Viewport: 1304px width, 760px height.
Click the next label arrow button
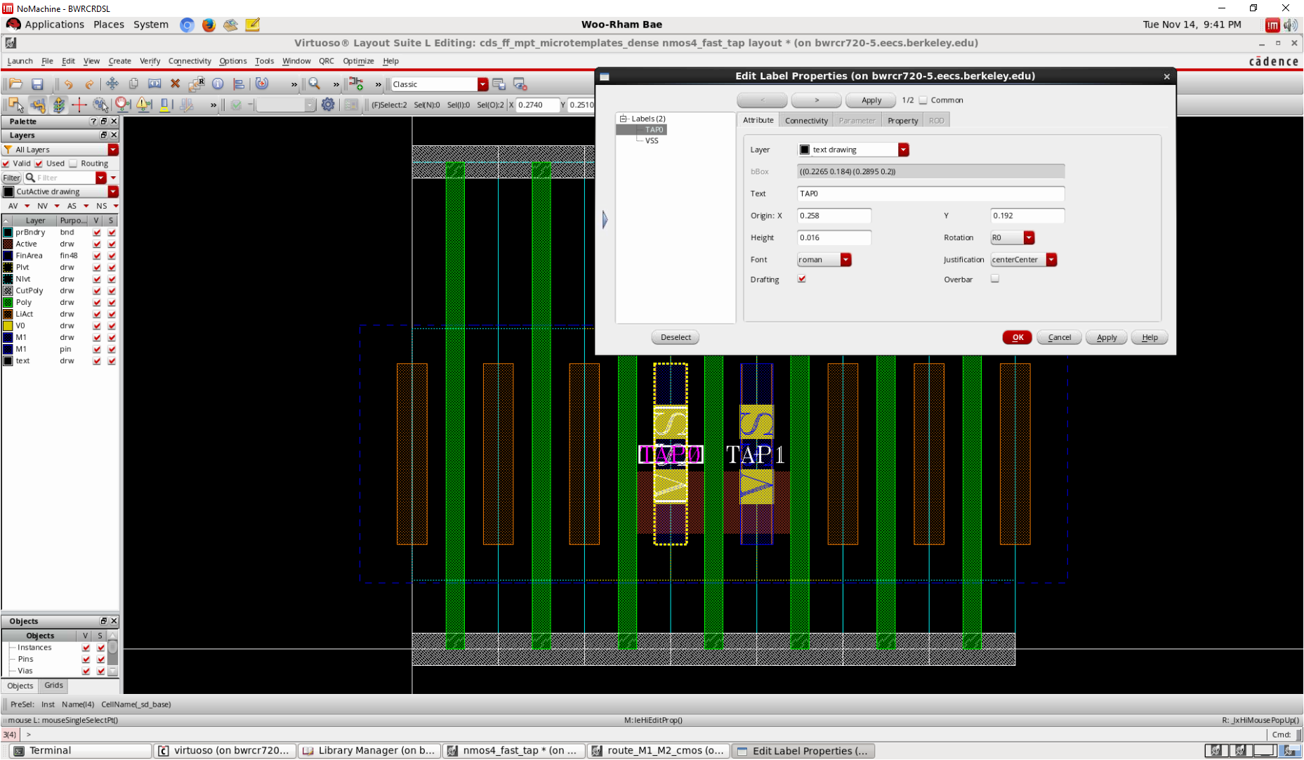[816, 100]
